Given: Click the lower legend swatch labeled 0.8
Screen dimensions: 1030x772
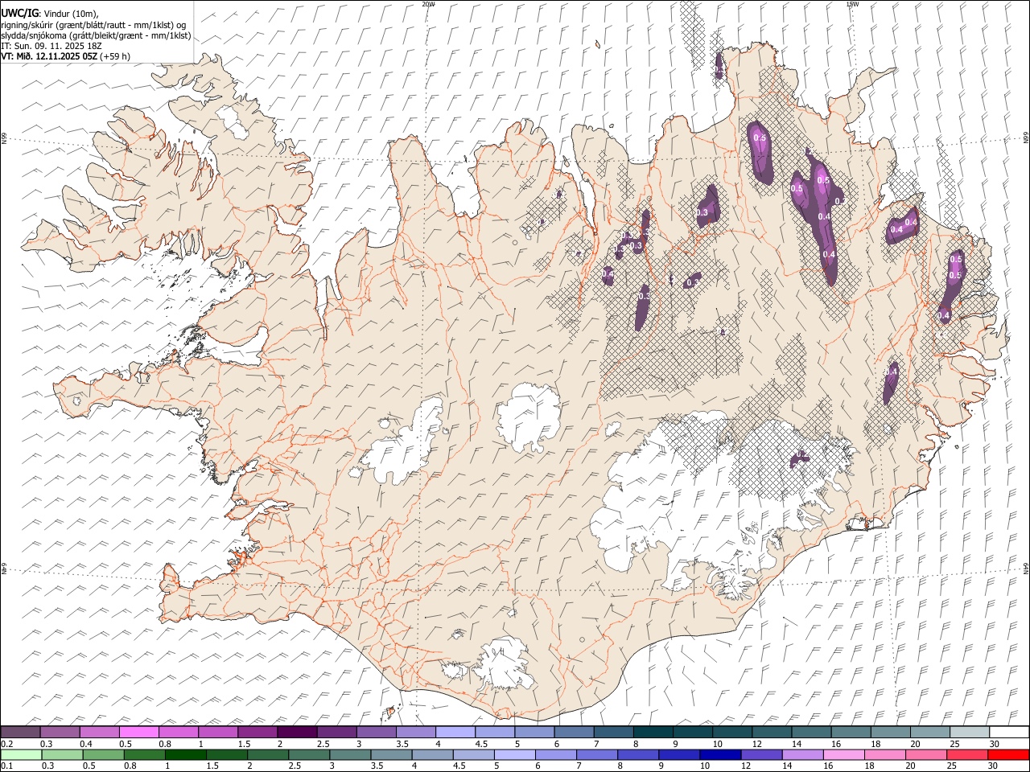Looking at the screenshot, I should tap(144, 754).
